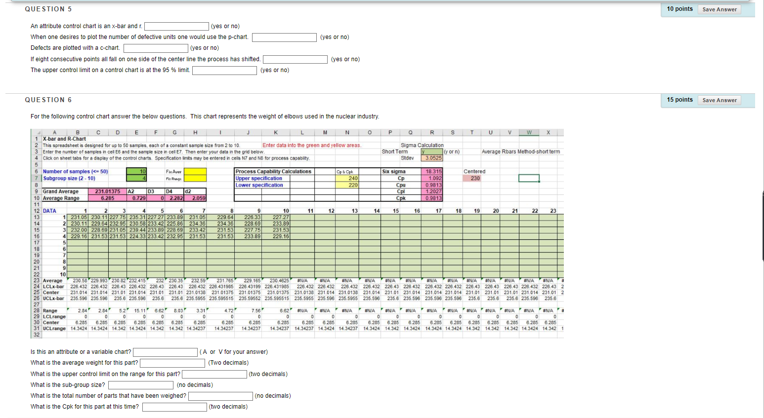Click the green cell showing 10 samples
The width and height of the screenshot is (764, 418).
(136, 171)
